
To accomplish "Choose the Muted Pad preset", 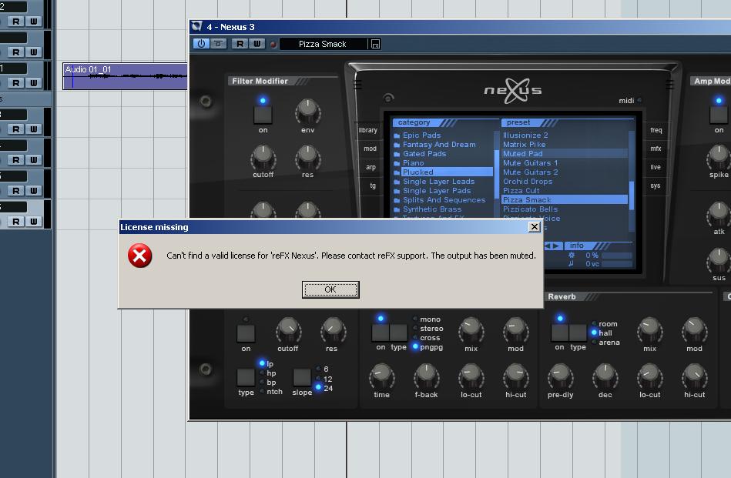I will [x=565, y=154].
